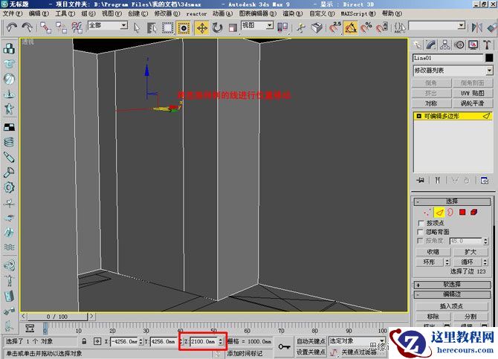This screenshot has height=359, width=498.
Task: Click the time slider 0 / 100 handle
Action: [57, 317]
